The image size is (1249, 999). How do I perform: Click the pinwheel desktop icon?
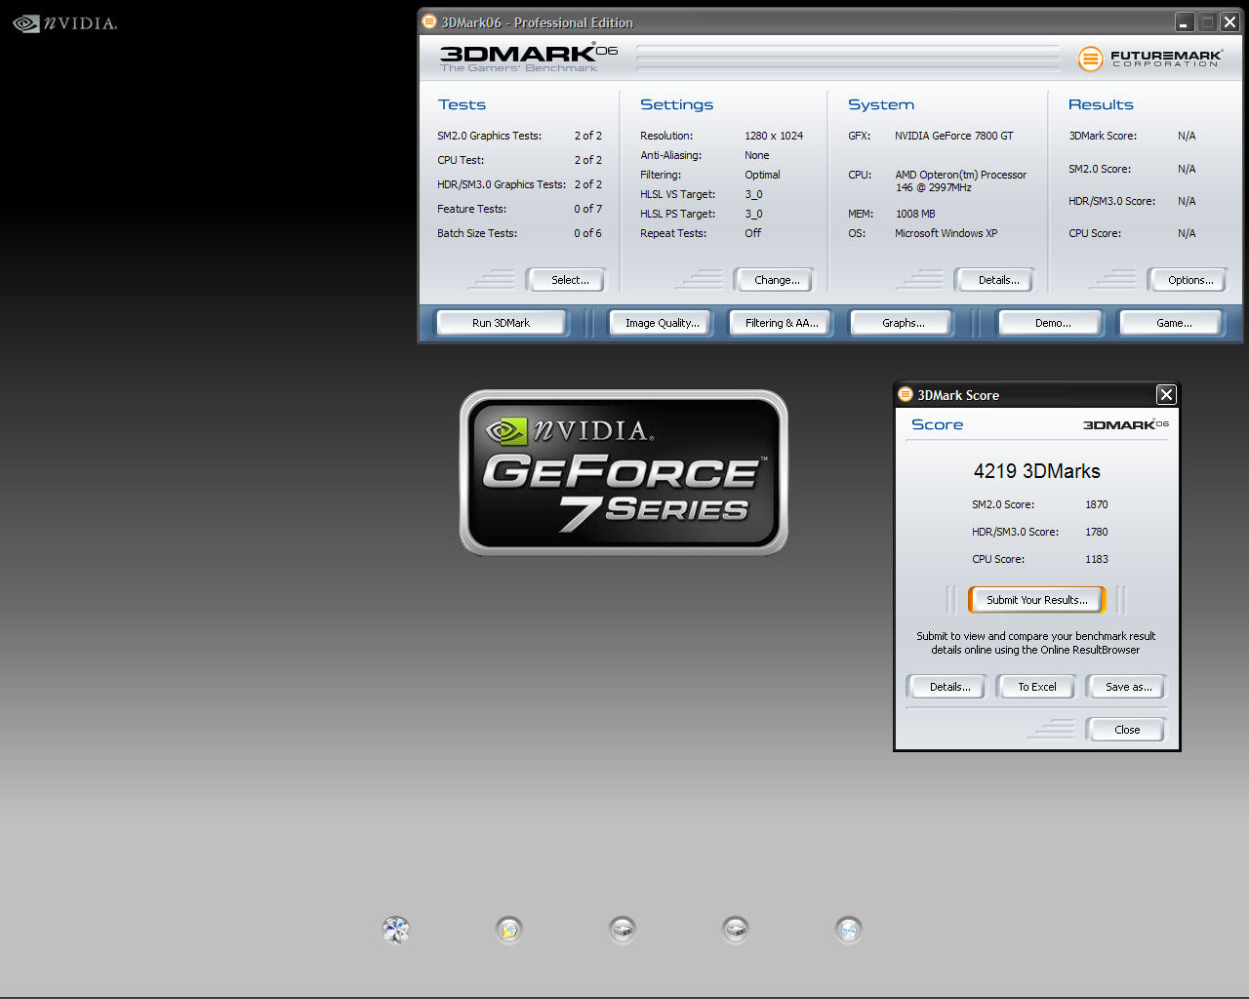point(396,930)
